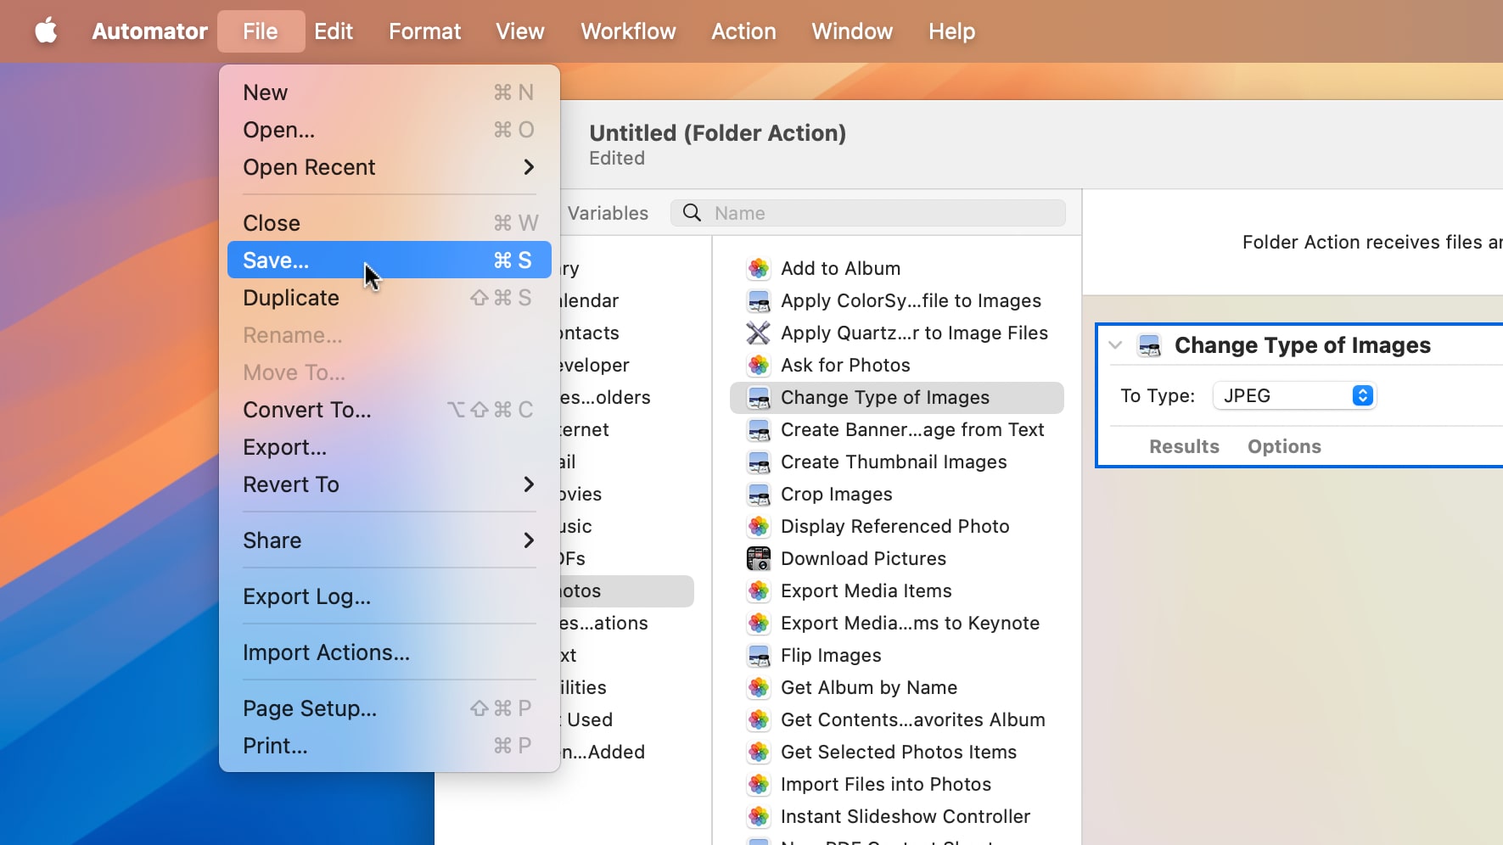Select Instant Slideshow Controller action
This screenshot has width=1503, height=845.
[897, 817]
